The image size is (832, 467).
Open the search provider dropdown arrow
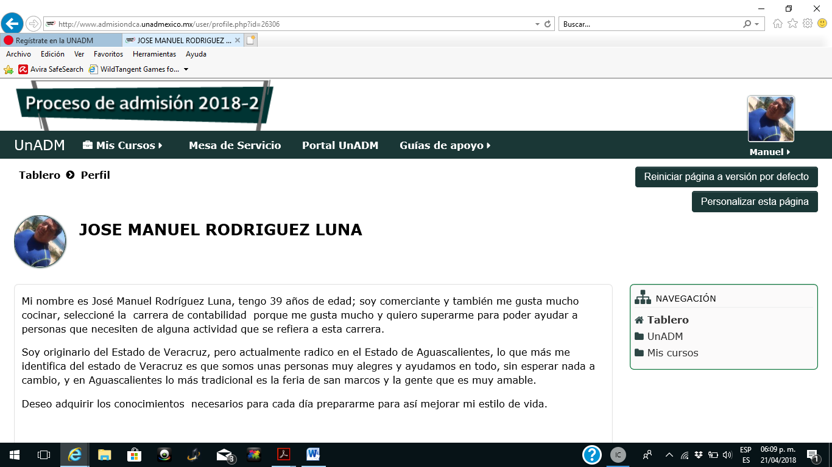click(x=757, y=24)
